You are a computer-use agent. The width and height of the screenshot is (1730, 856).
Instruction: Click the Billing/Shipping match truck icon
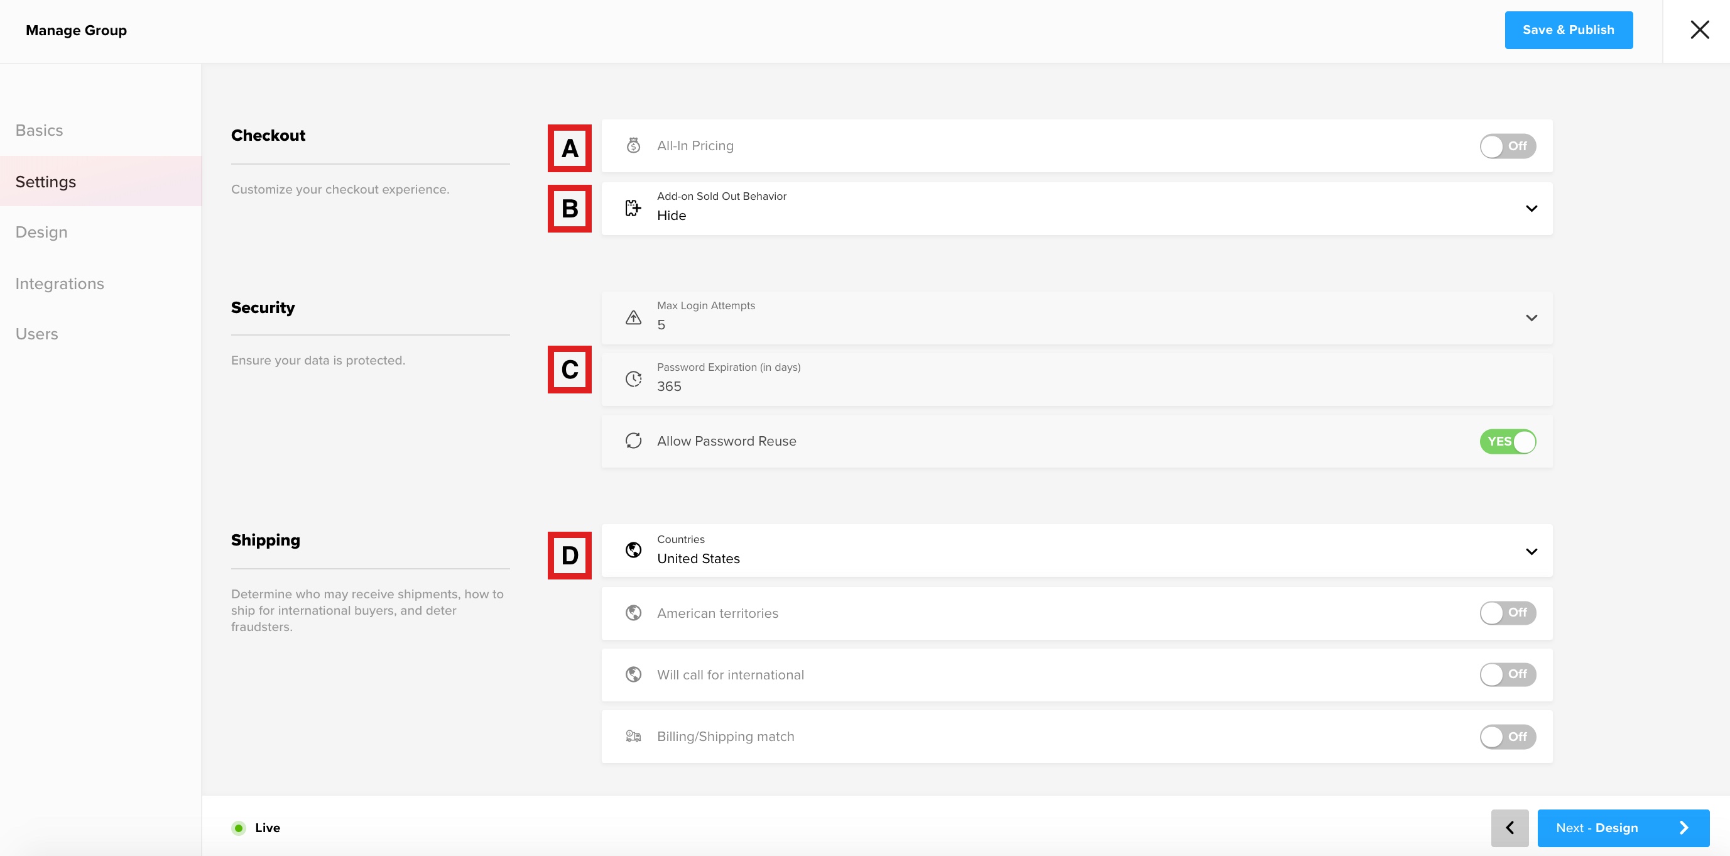click(x=633, y=737)
